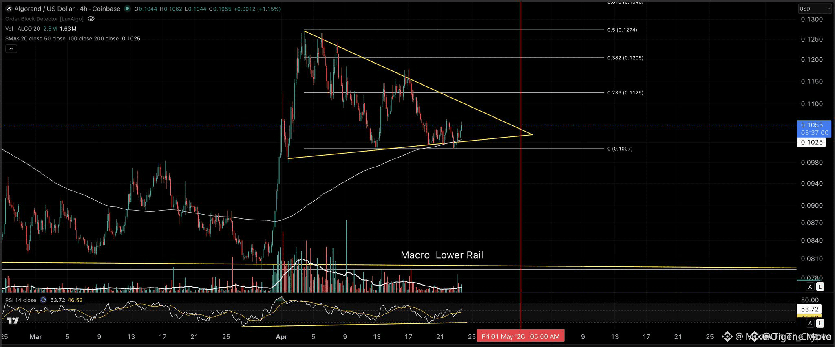This screenshot has height=347, width=835.
Task: Click the yellow RSI average value 46.53
Action: point(75,300)
